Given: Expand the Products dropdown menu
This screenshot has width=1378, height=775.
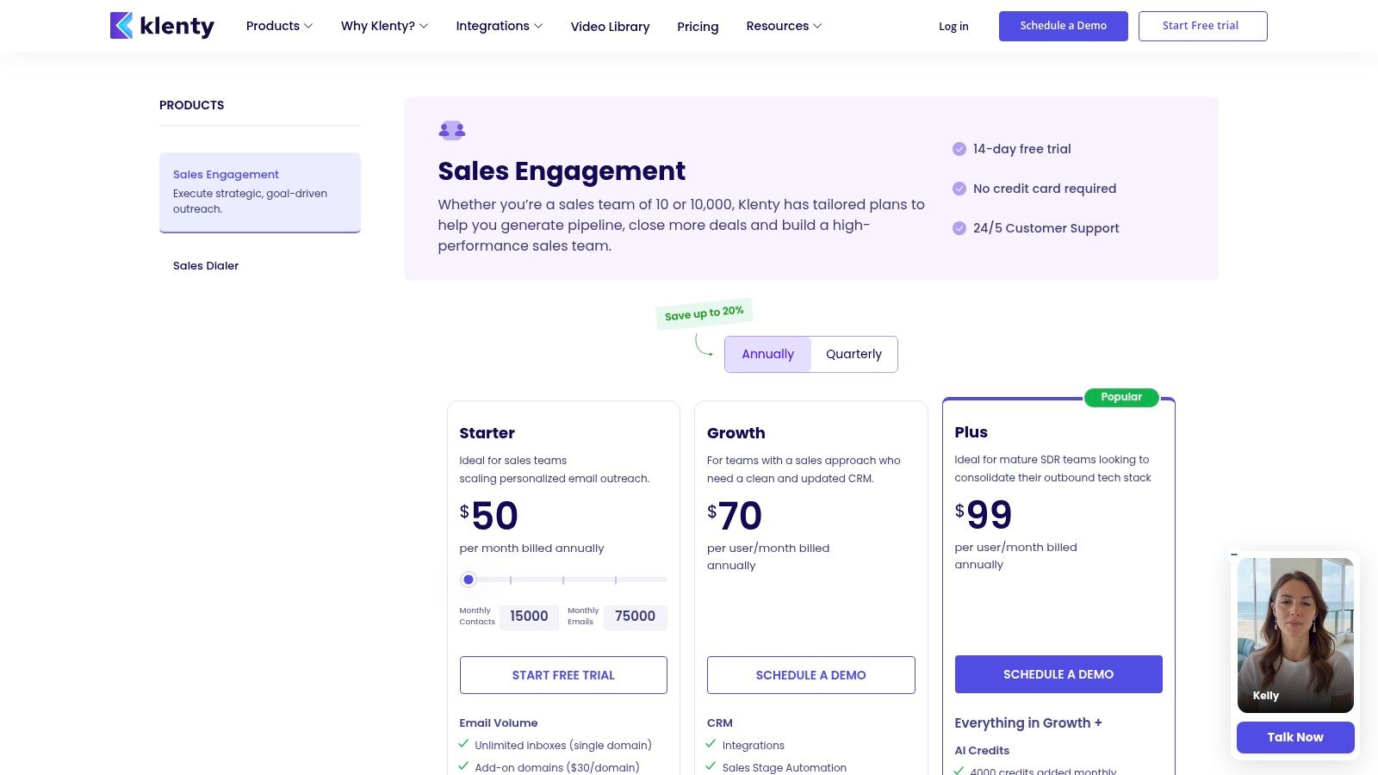Looking at the screenshot, I should point(279,26).
